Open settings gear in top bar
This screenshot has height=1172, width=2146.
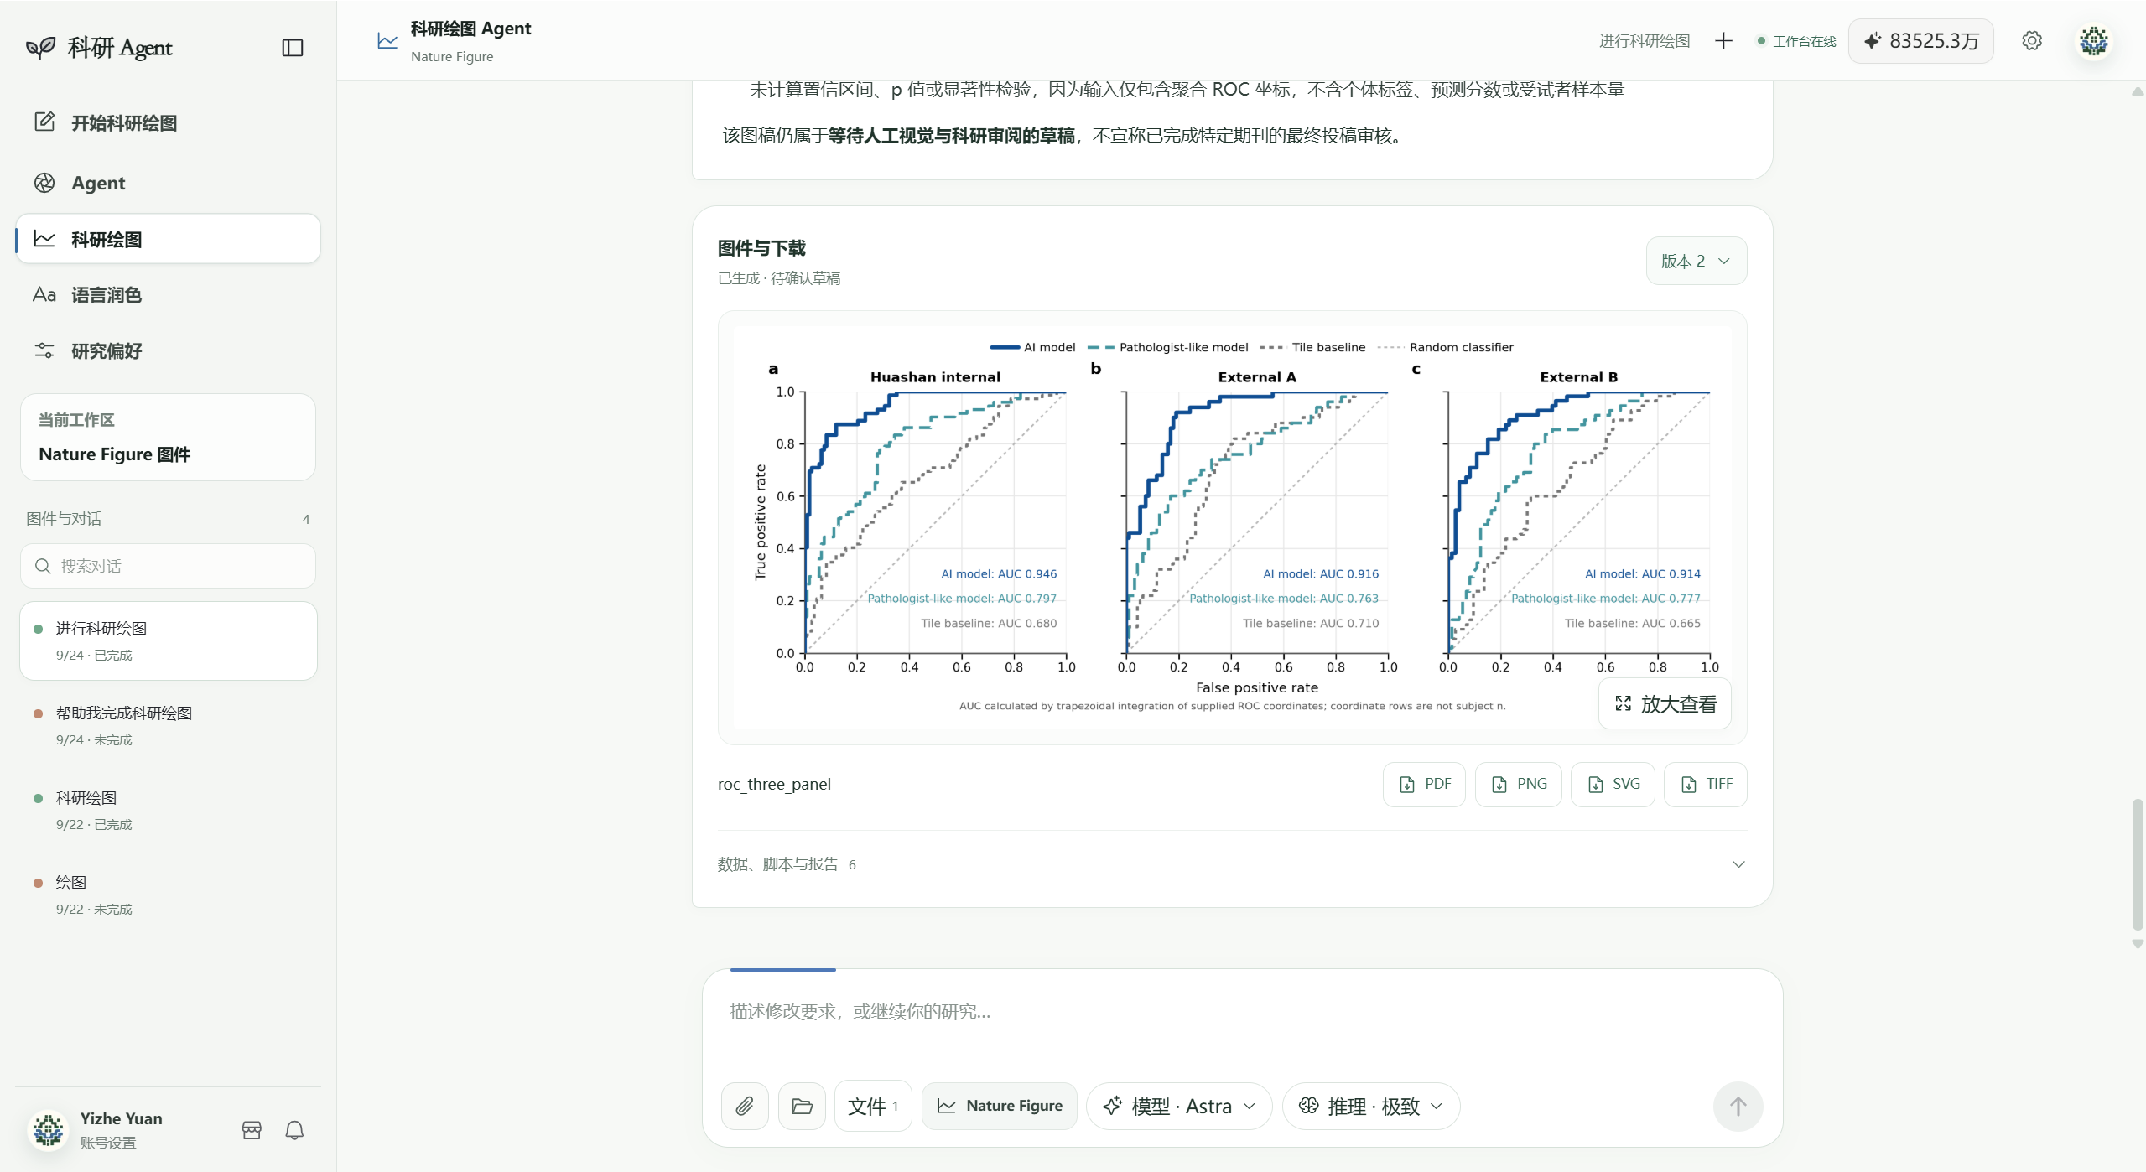pos(2031,40)
